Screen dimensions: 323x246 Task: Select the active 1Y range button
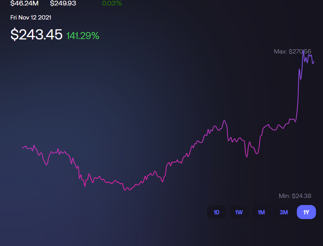tap(306, 212)
